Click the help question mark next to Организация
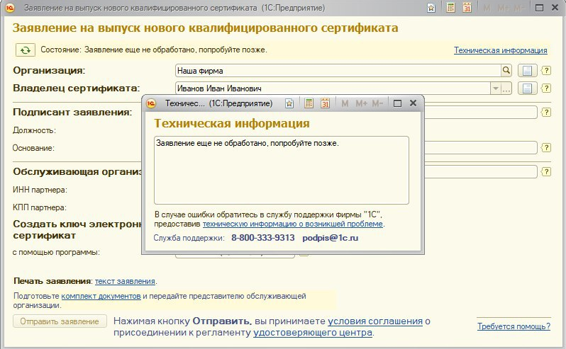Screen dimensions: 566x349 coord(546,71)
